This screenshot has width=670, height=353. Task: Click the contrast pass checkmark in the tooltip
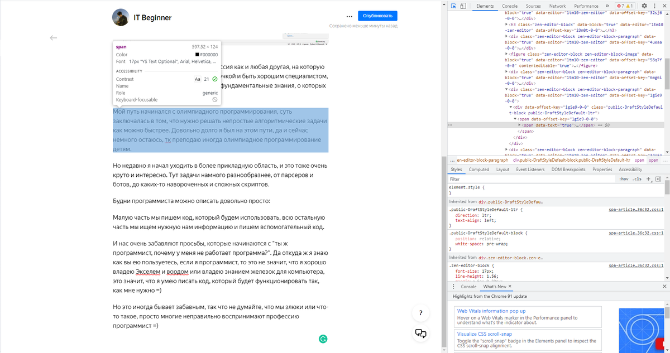pyautogui.click(x=215, y=79)
